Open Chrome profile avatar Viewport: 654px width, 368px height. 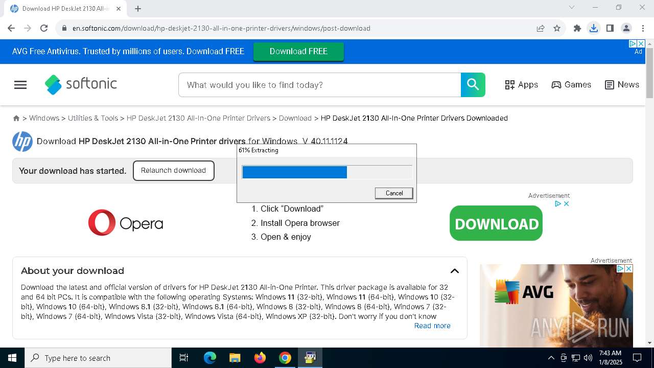(626, 28)
